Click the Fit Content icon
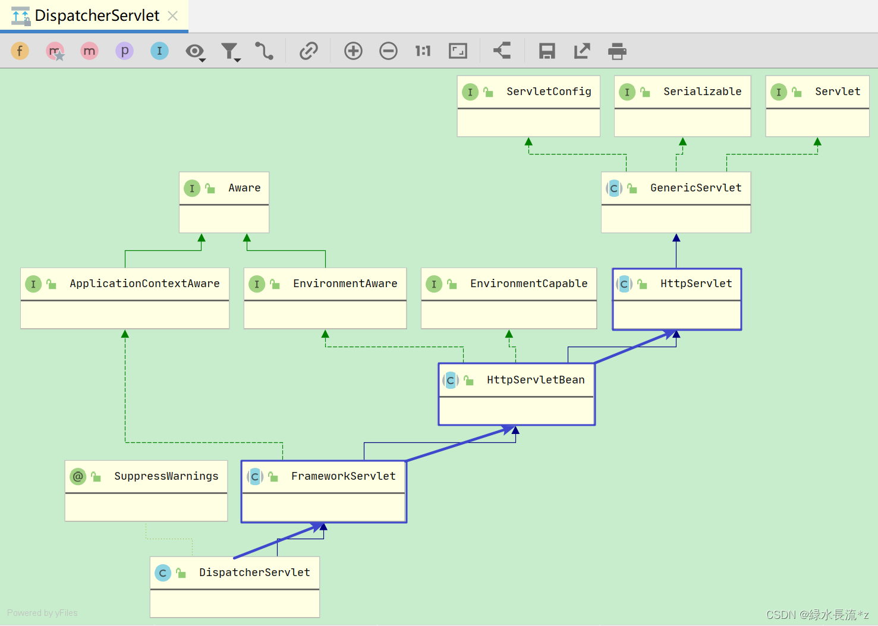 (458, 51)
